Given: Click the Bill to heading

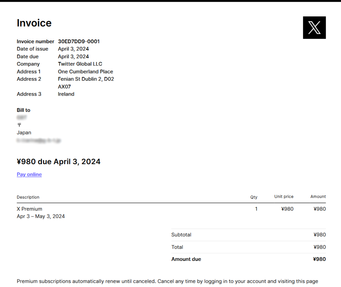Looking at the screenshot, I should point(24,110).
